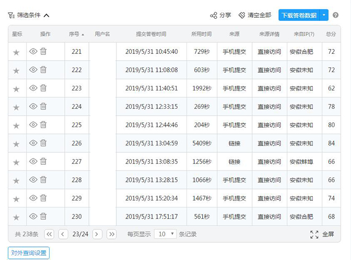351x260 pixels.
Task: Open 对外查询设置 settings button
Action: (29, 253)
